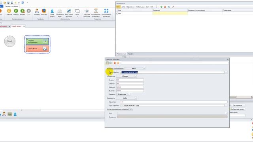
Task: Click the second window icon in action properties toolbar
Action: pyautogui.click(x=110, y=63)
